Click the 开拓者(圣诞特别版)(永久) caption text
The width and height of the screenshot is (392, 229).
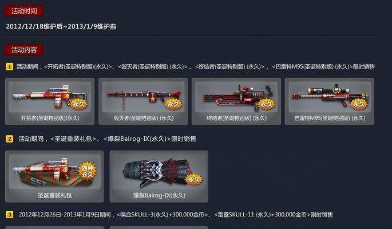click(50, 118)
